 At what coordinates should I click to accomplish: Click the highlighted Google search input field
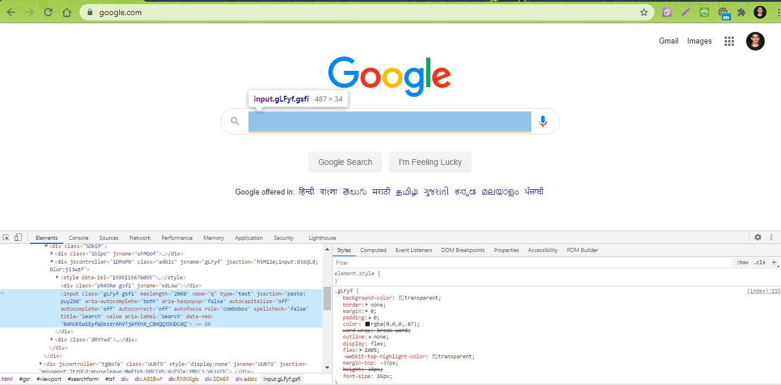390,121
